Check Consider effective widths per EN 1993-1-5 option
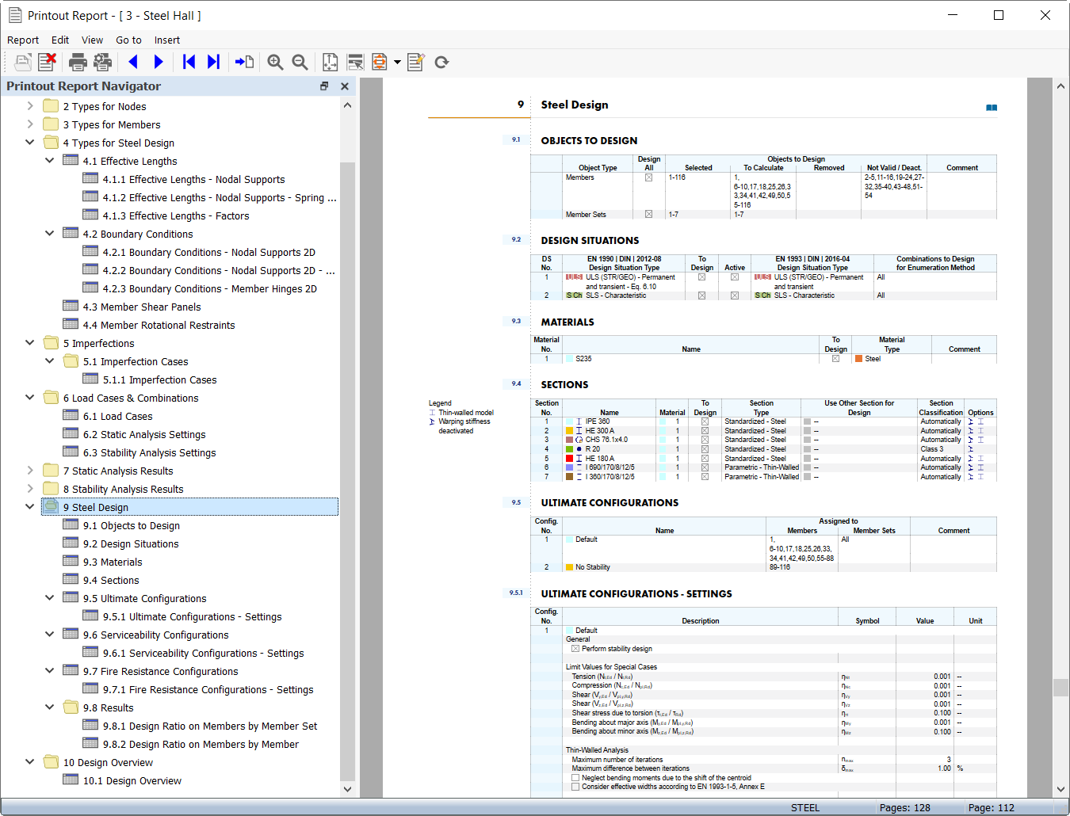The width and height of the screenshot is (1070, 816). click(x=575, y=786)
